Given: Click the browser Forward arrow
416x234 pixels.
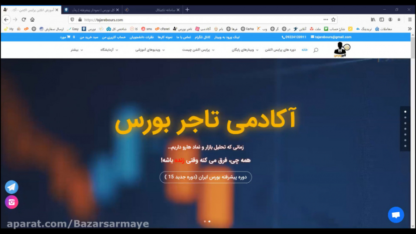Looking at the screenshot, I should click(x=15, y=19).
